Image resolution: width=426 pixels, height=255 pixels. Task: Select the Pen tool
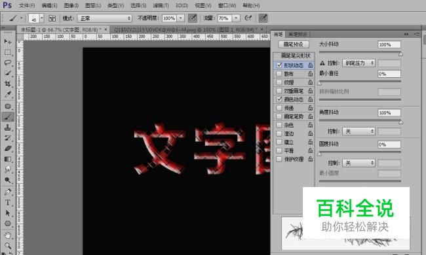point(8,192)
